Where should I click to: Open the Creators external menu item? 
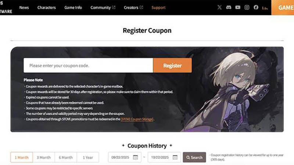click(x=133, y=7)
